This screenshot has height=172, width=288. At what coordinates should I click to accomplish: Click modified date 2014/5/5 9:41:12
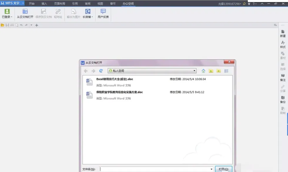point(193,92)
